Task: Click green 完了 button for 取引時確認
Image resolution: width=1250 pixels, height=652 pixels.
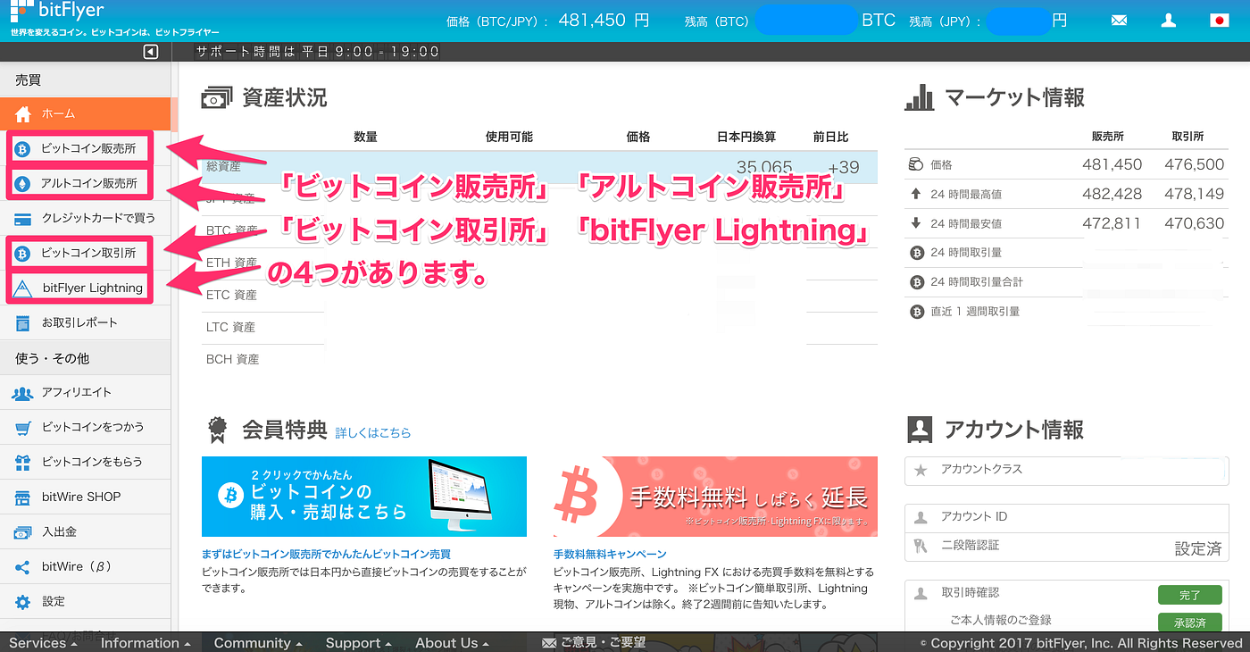Action: [1190, 595]
